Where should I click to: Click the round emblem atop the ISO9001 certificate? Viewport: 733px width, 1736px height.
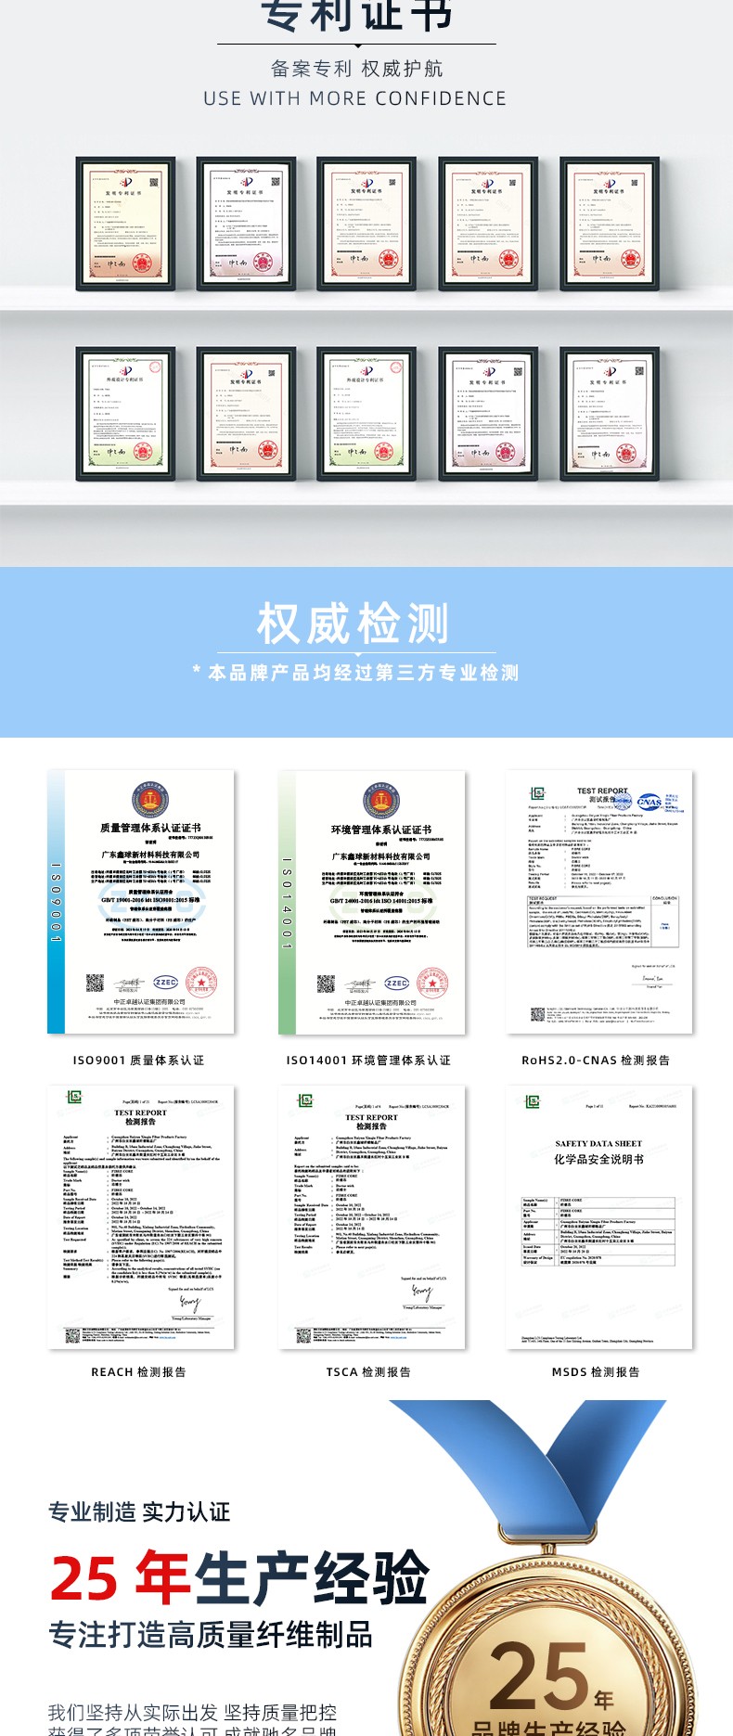(x=150, y=801)
